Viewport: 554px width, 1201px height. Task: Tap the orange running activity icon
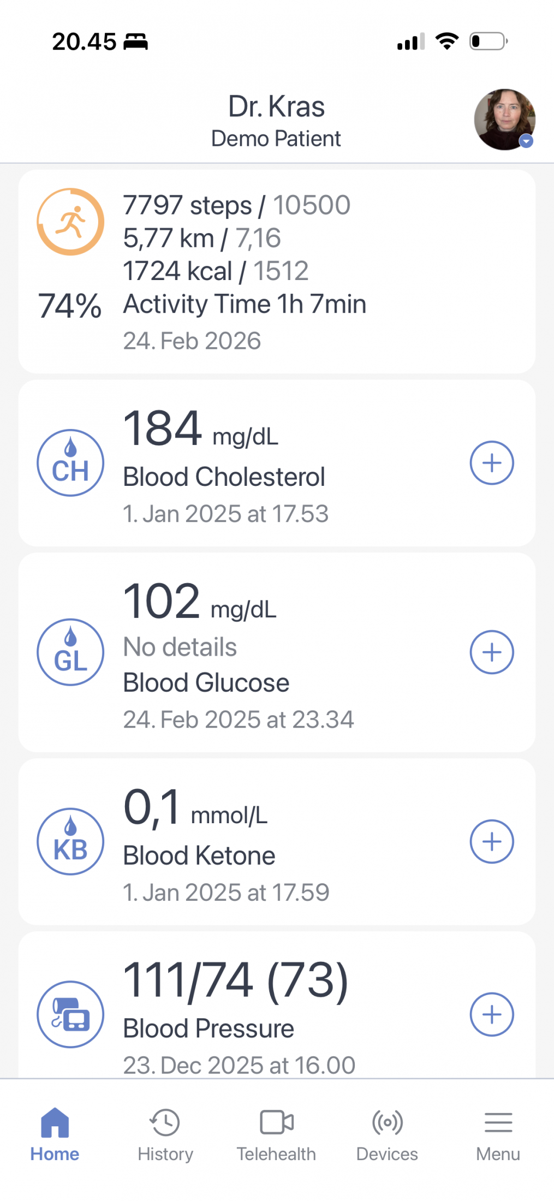70,222
